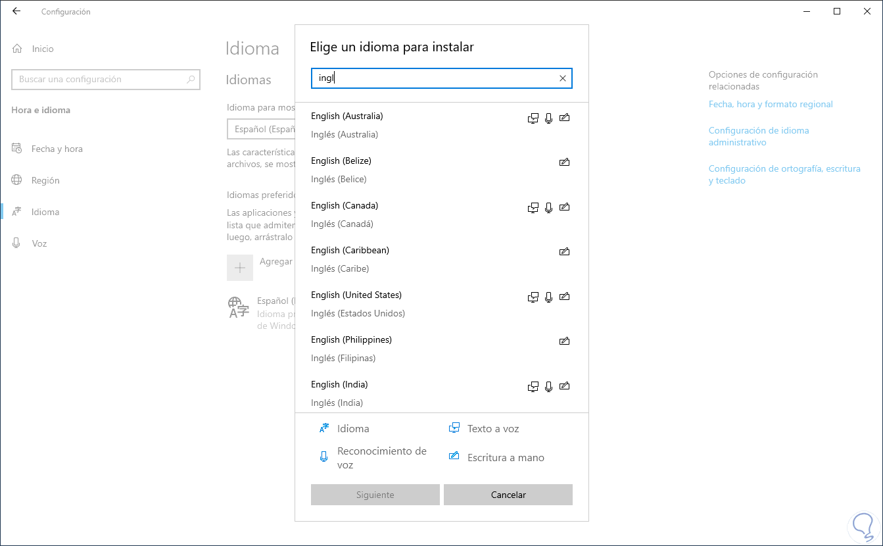Click the Siguiente button
883x546 pixels.
[375, 495]
